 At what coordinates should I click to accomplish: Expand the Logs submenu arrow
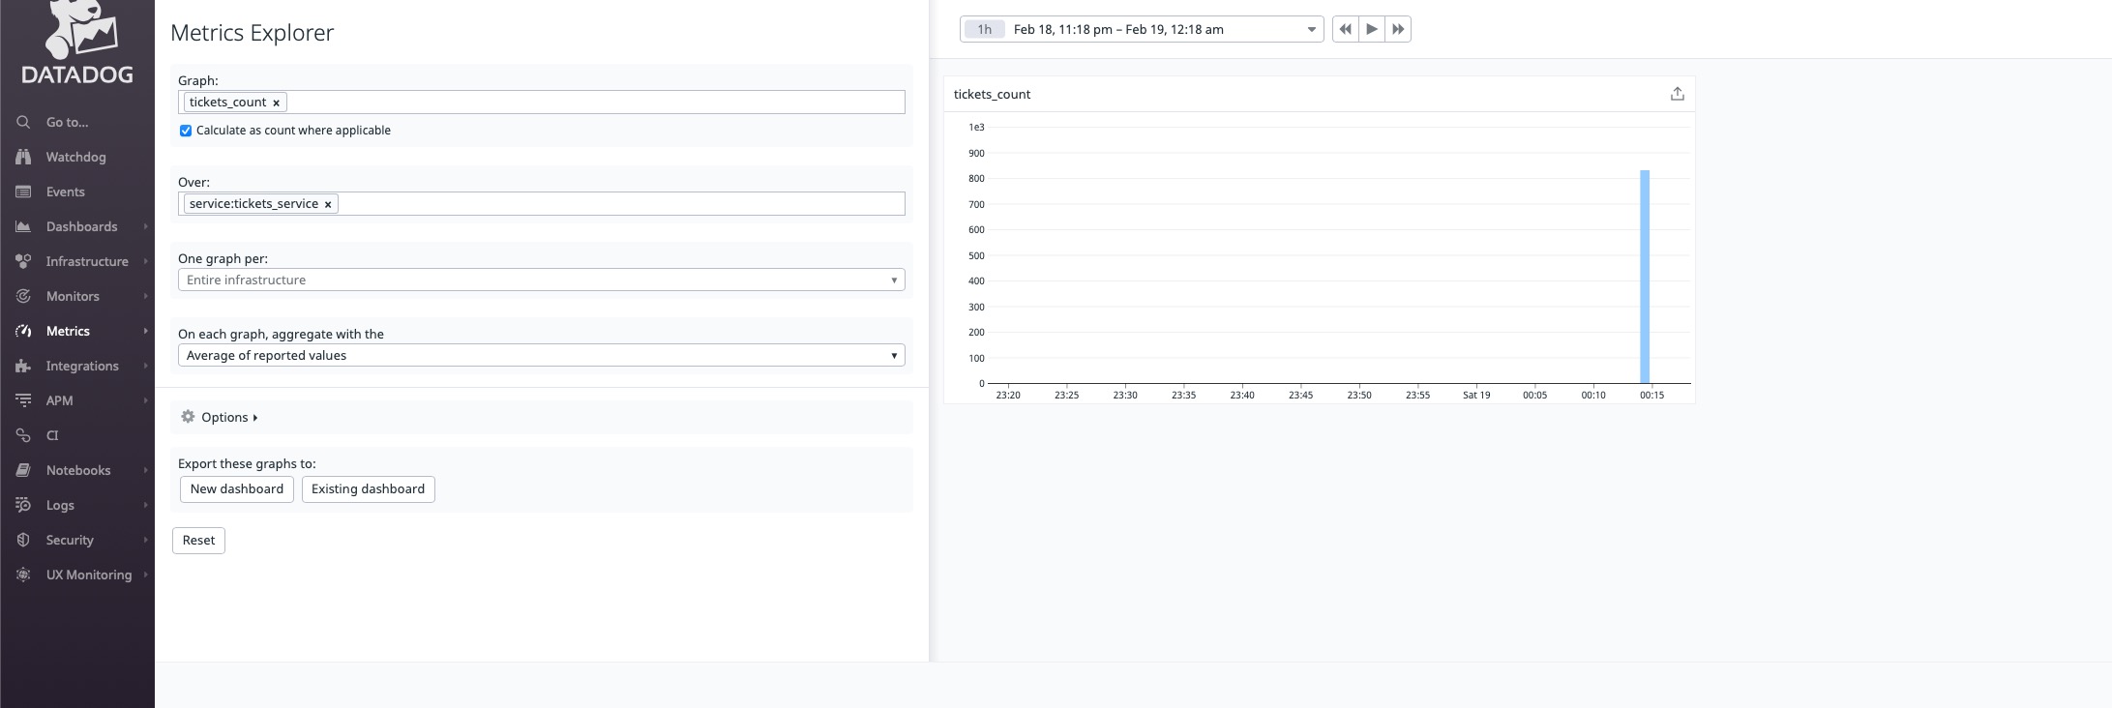point(146,505)
